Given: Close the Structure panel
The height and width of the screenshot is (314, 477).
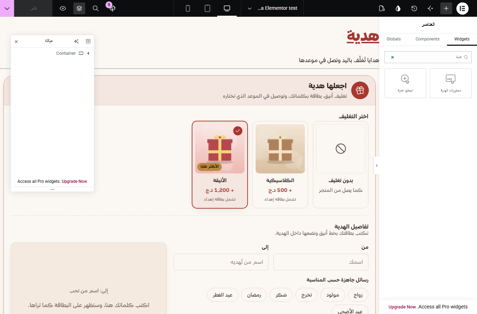Looking at the screenshot, I should 16,42.
